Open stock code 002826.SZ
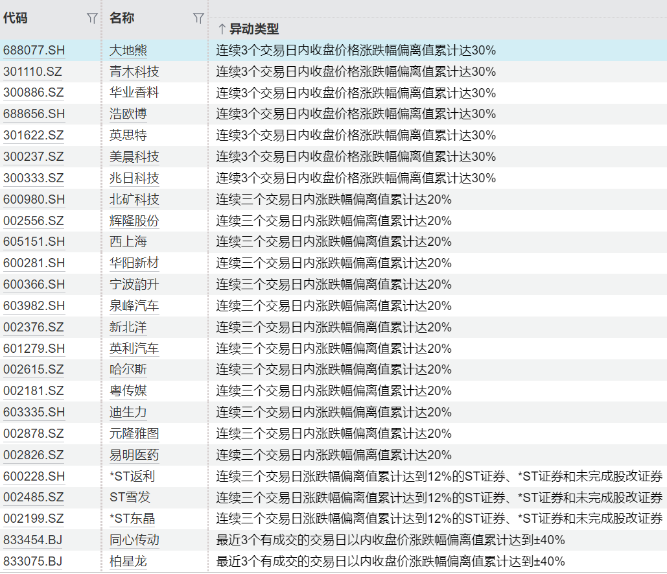Image resolution: width=667 pixels, height=574 pixels. pos(33,455)
